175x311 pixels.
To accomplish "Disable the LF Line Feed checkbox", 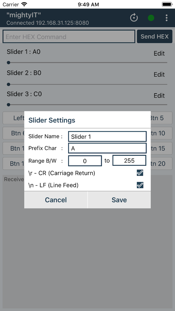I will (x=140, y=185).
